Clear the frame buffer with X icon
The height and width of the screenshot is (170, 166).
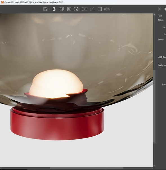point(69,9)
